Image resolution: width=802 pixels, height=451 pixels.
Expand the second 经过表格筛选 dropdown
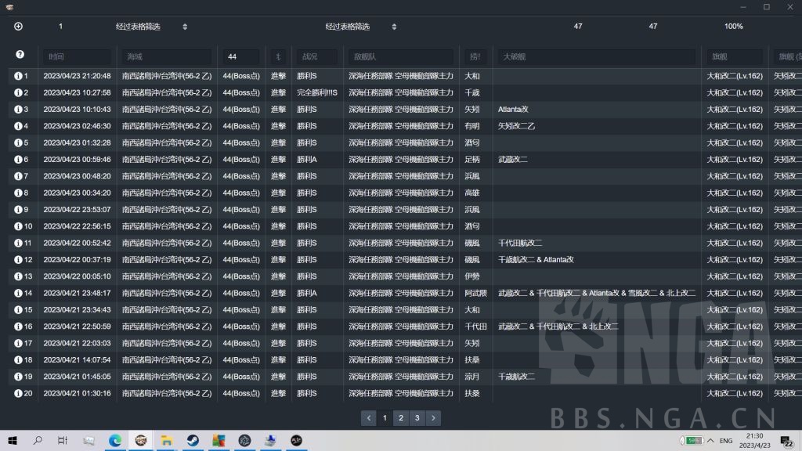point(394,27)
